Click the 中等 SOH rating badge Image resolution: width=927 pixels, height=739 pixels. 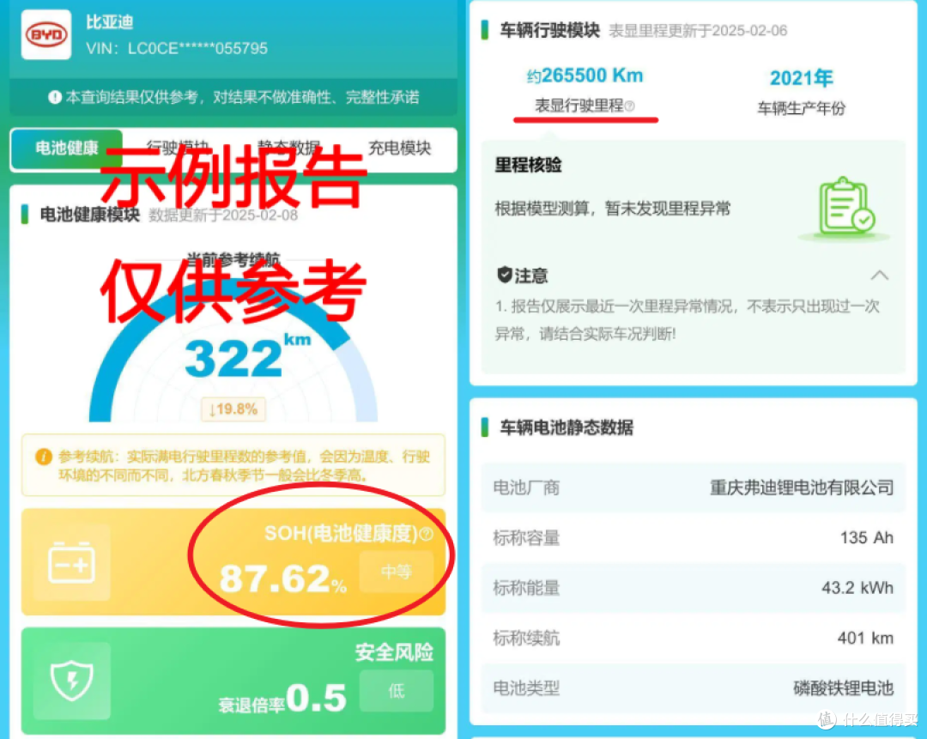[396, 572]
